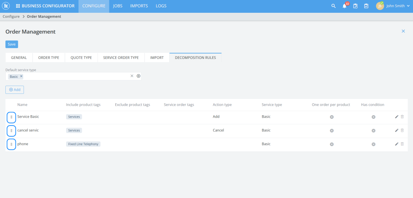Click the Add rule button
Viewport: 413px width, 198px height.
click(15, 90)
